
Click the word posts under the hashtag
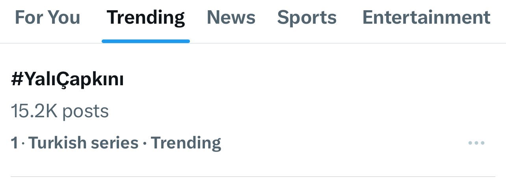coord(86,112)
